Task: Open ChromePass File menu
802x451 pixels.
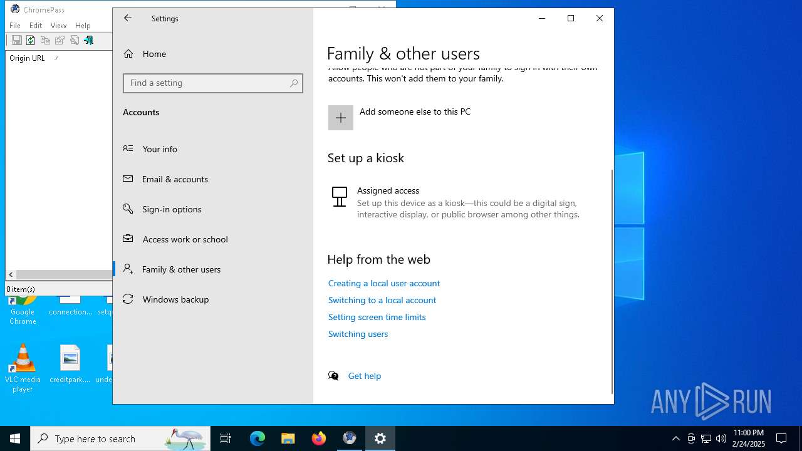Action: click(15, 26)
